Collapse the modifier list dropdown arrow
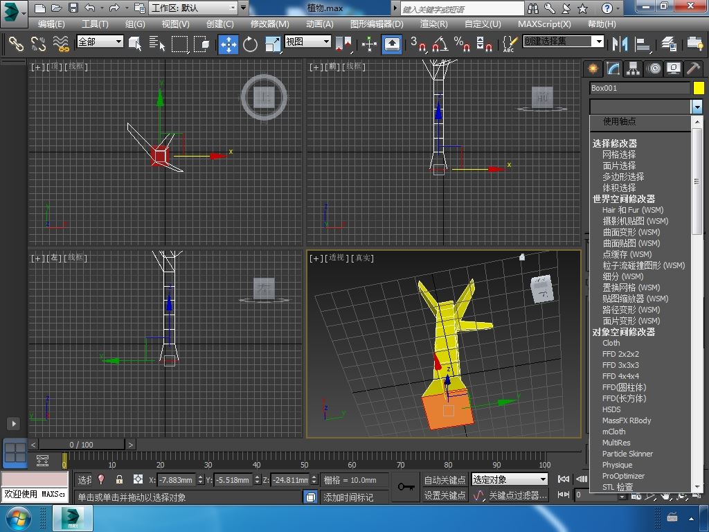 (x=697, y=107)
